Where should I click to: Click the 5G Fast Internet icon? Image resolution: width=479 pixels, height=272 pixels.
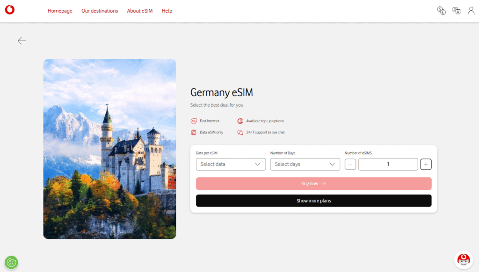coord(194,120)
